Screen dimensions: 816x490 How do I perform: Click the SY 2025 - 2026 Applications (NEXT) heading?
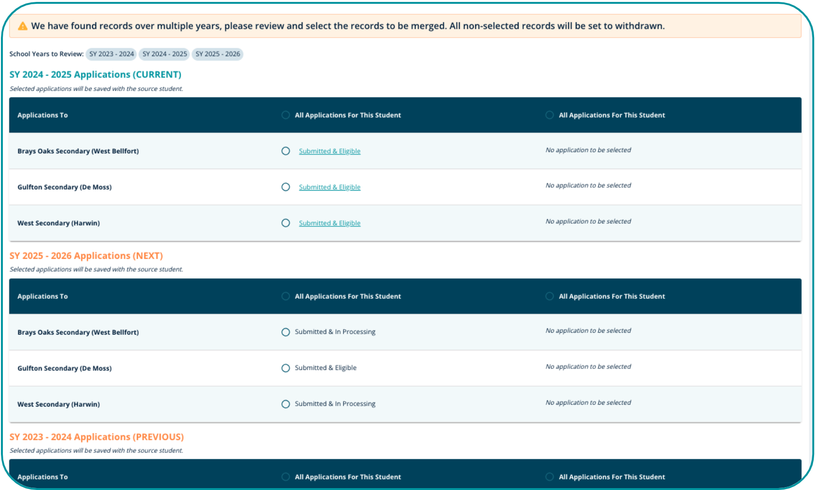pos(86,256)
